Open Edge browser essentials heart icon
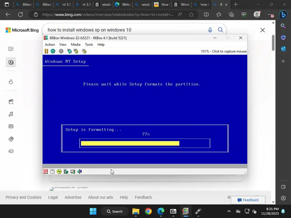This screenshot has height=218, width=291. [244, 14]
